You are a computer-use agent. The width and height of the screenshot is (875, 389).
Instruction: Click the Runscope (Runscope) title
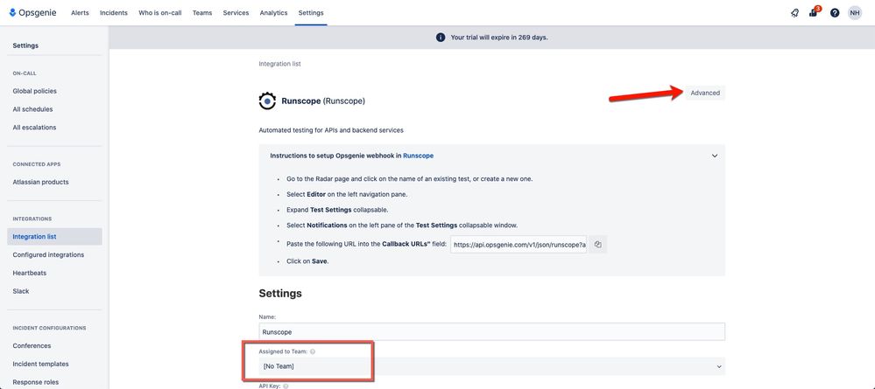click(x=323, y=101)
